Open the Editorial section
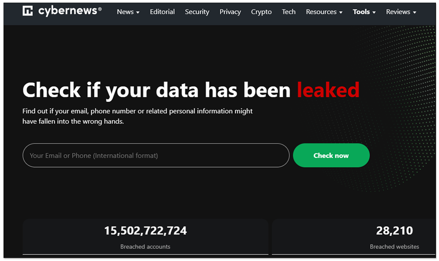The image size is (439, 261). (162, 12)
